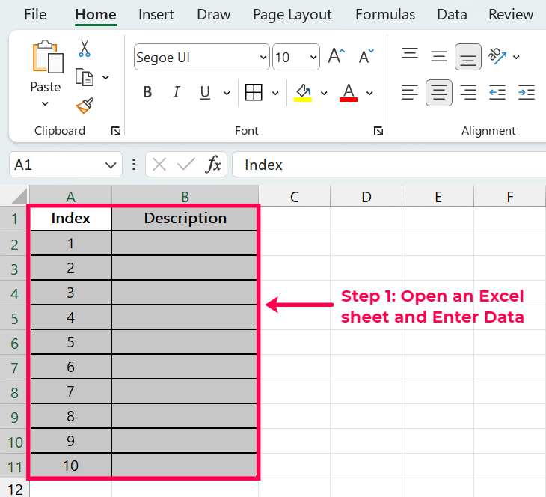The width and height of the screenshot is (546, 497).
Task: Open the Insert Function fx button
Action: pyautogui.click(x=213, y=164)
